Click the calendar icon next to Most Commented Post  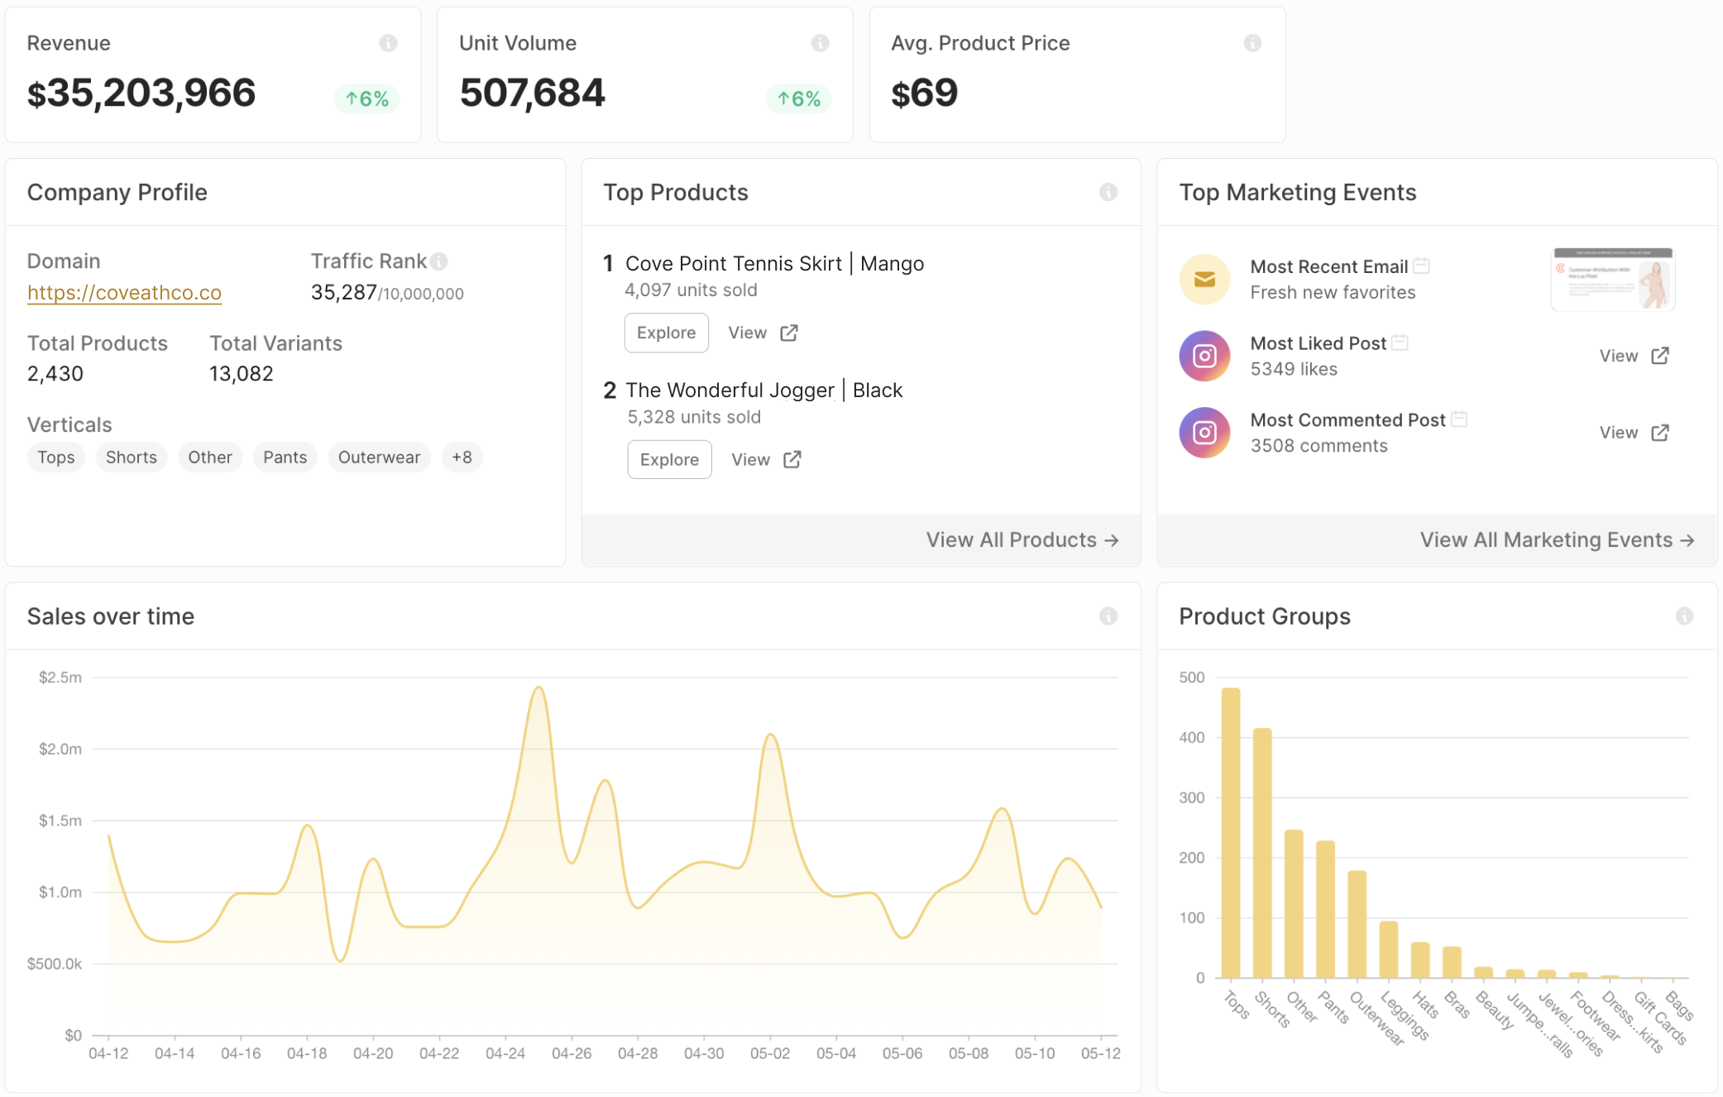1460,419
